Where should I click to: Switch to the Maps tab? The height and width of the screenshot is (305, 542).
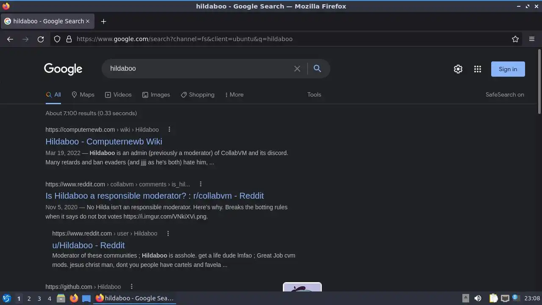(83, 95)
